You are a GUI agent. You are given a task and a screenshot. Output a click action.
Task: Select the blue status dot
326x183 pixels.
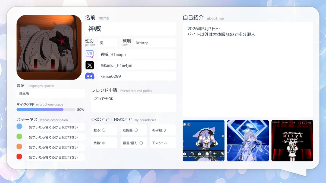point(19,127)
